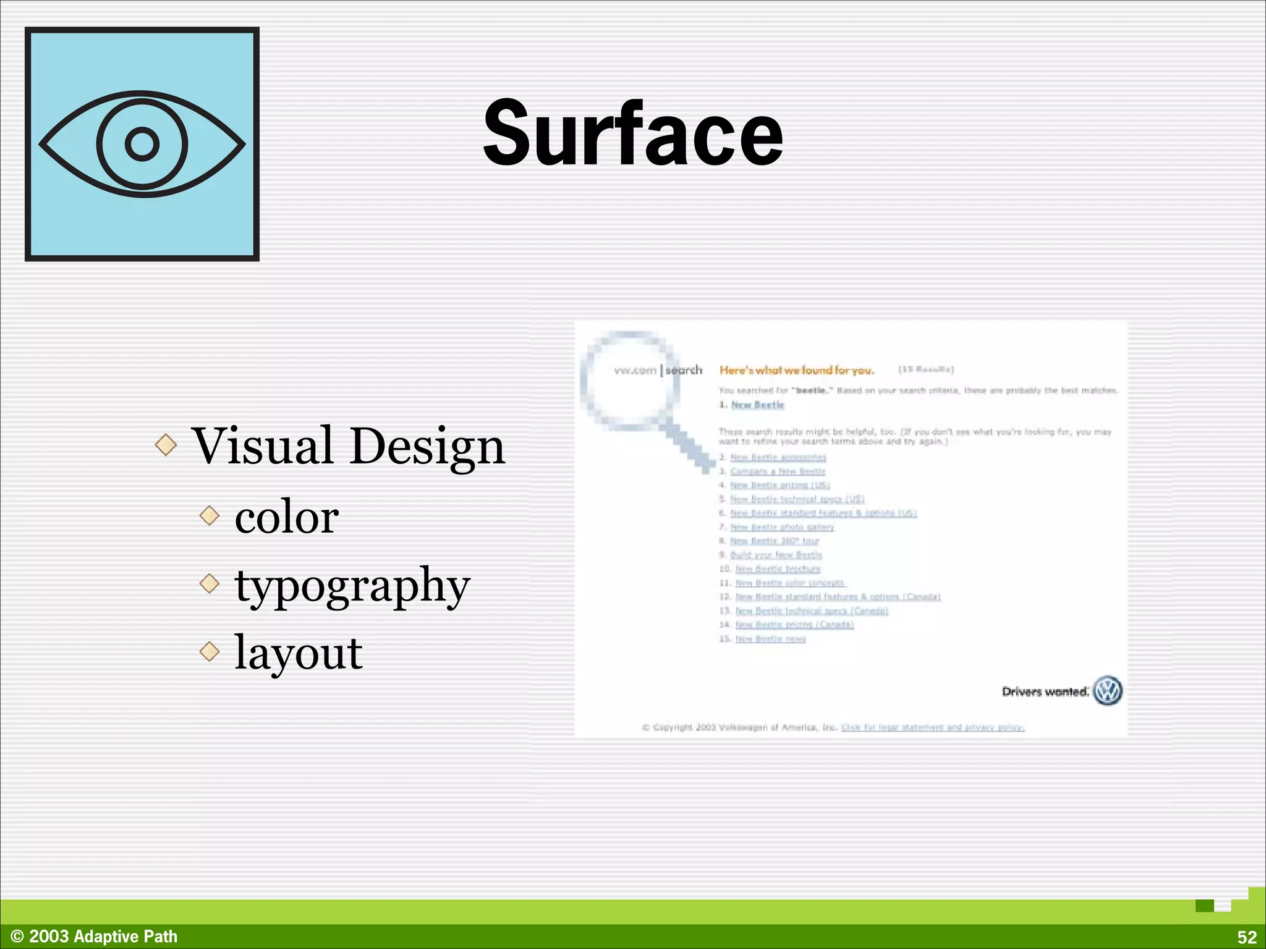Click the color sub-bullet text

pos(287,517)
